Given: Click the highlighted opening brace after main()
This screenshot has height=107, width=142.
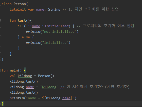Looking at the screenshot, I should [x=25, y=70].
